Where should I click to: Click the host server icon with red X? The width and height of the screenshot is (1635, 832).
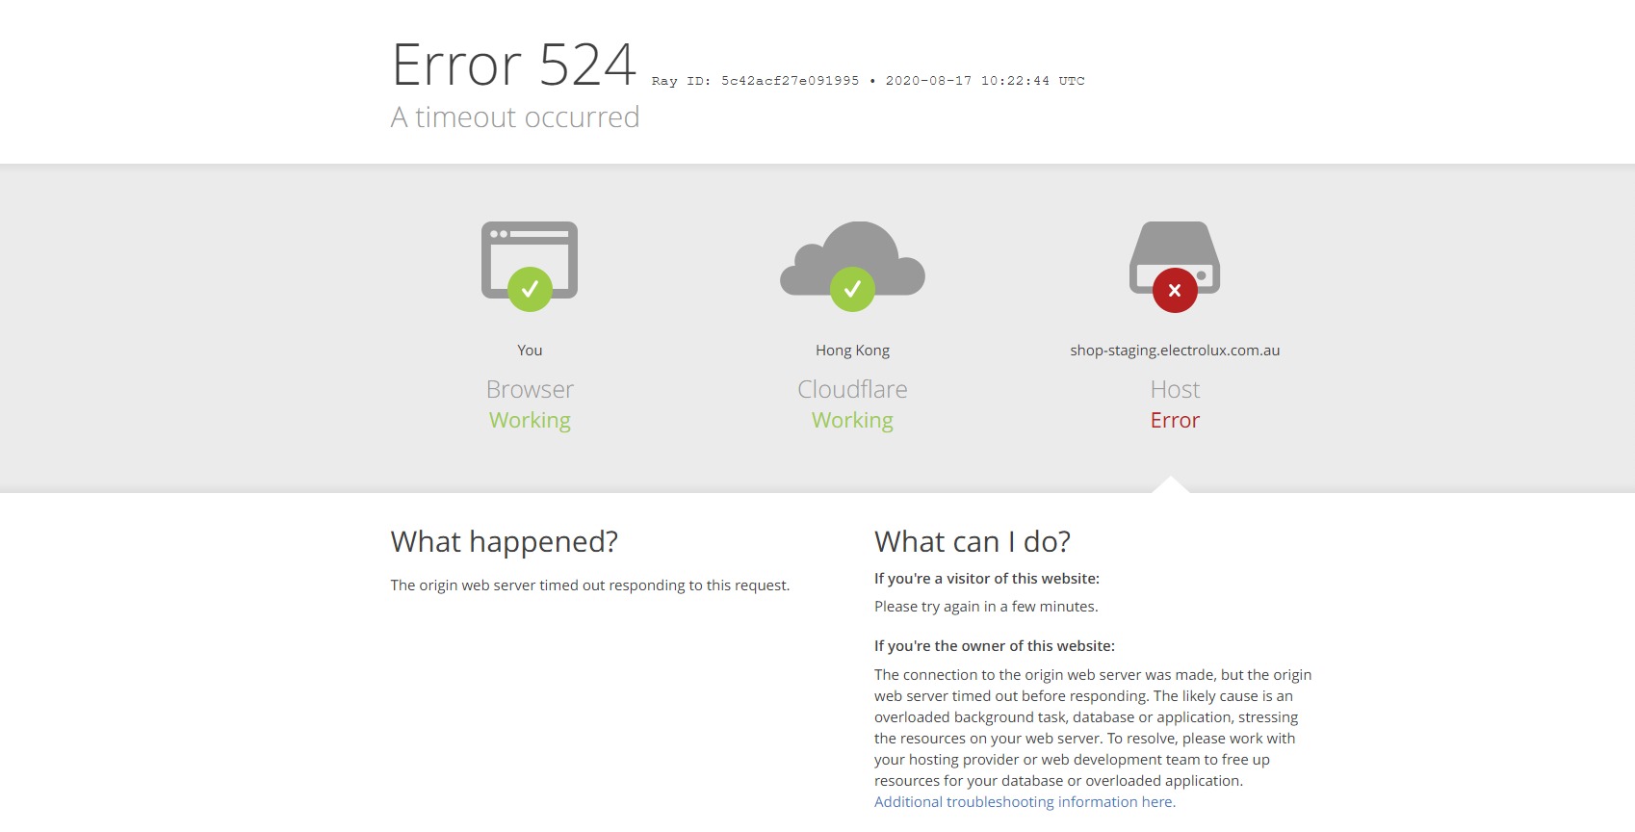[1175, 267]
